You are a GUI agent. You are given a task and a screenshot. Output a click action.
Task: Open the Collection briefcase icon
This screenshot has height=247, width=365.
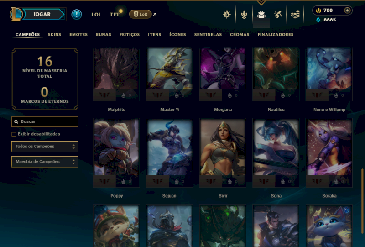pos(261,15)
